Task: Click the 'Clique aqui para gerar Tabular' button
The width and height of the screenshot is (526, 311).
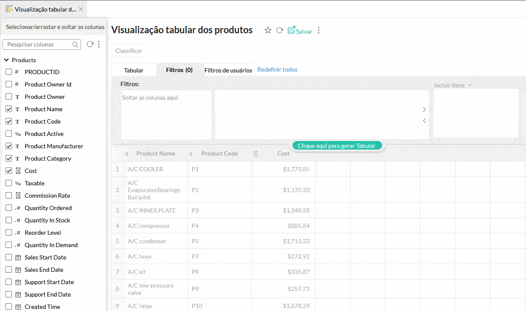Action: point(337,146)
